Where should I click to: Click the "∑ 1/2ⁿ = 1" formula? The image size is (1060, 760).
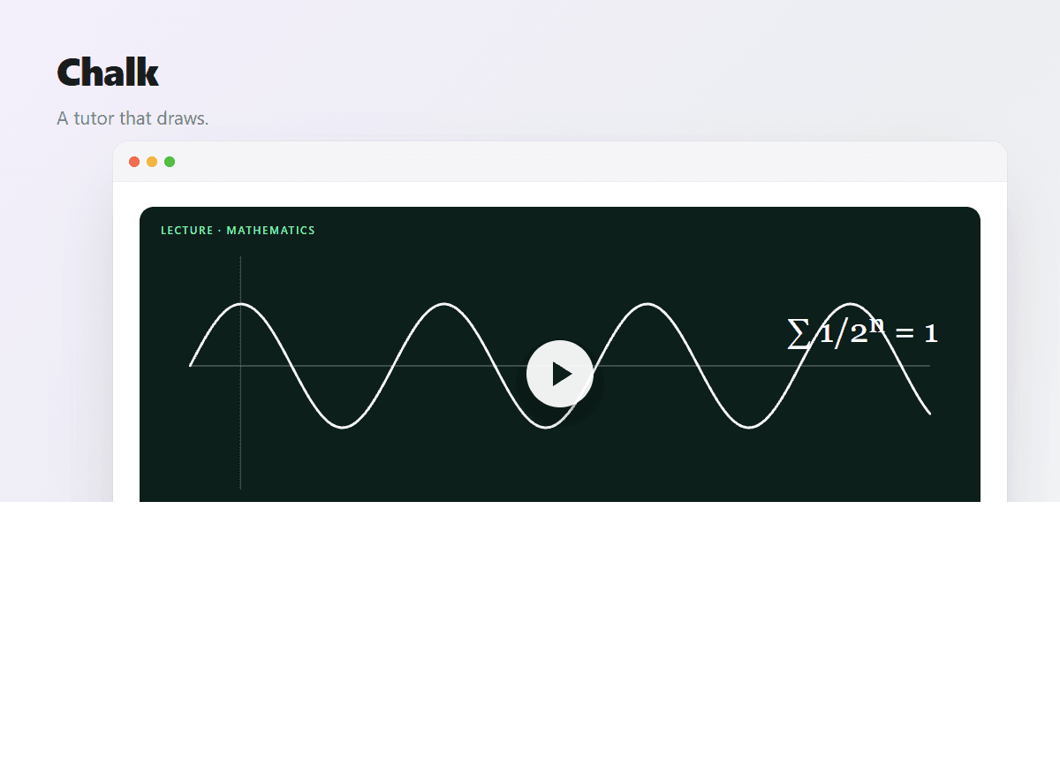862,333
